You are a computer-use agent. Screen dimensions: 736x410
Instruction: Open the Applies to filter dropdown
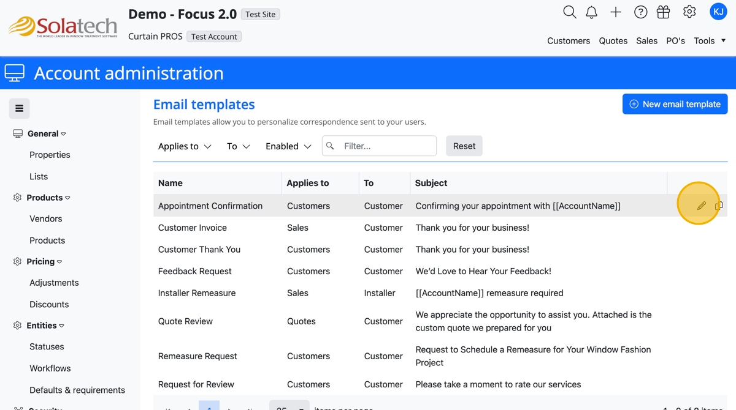tap(185, 146)
